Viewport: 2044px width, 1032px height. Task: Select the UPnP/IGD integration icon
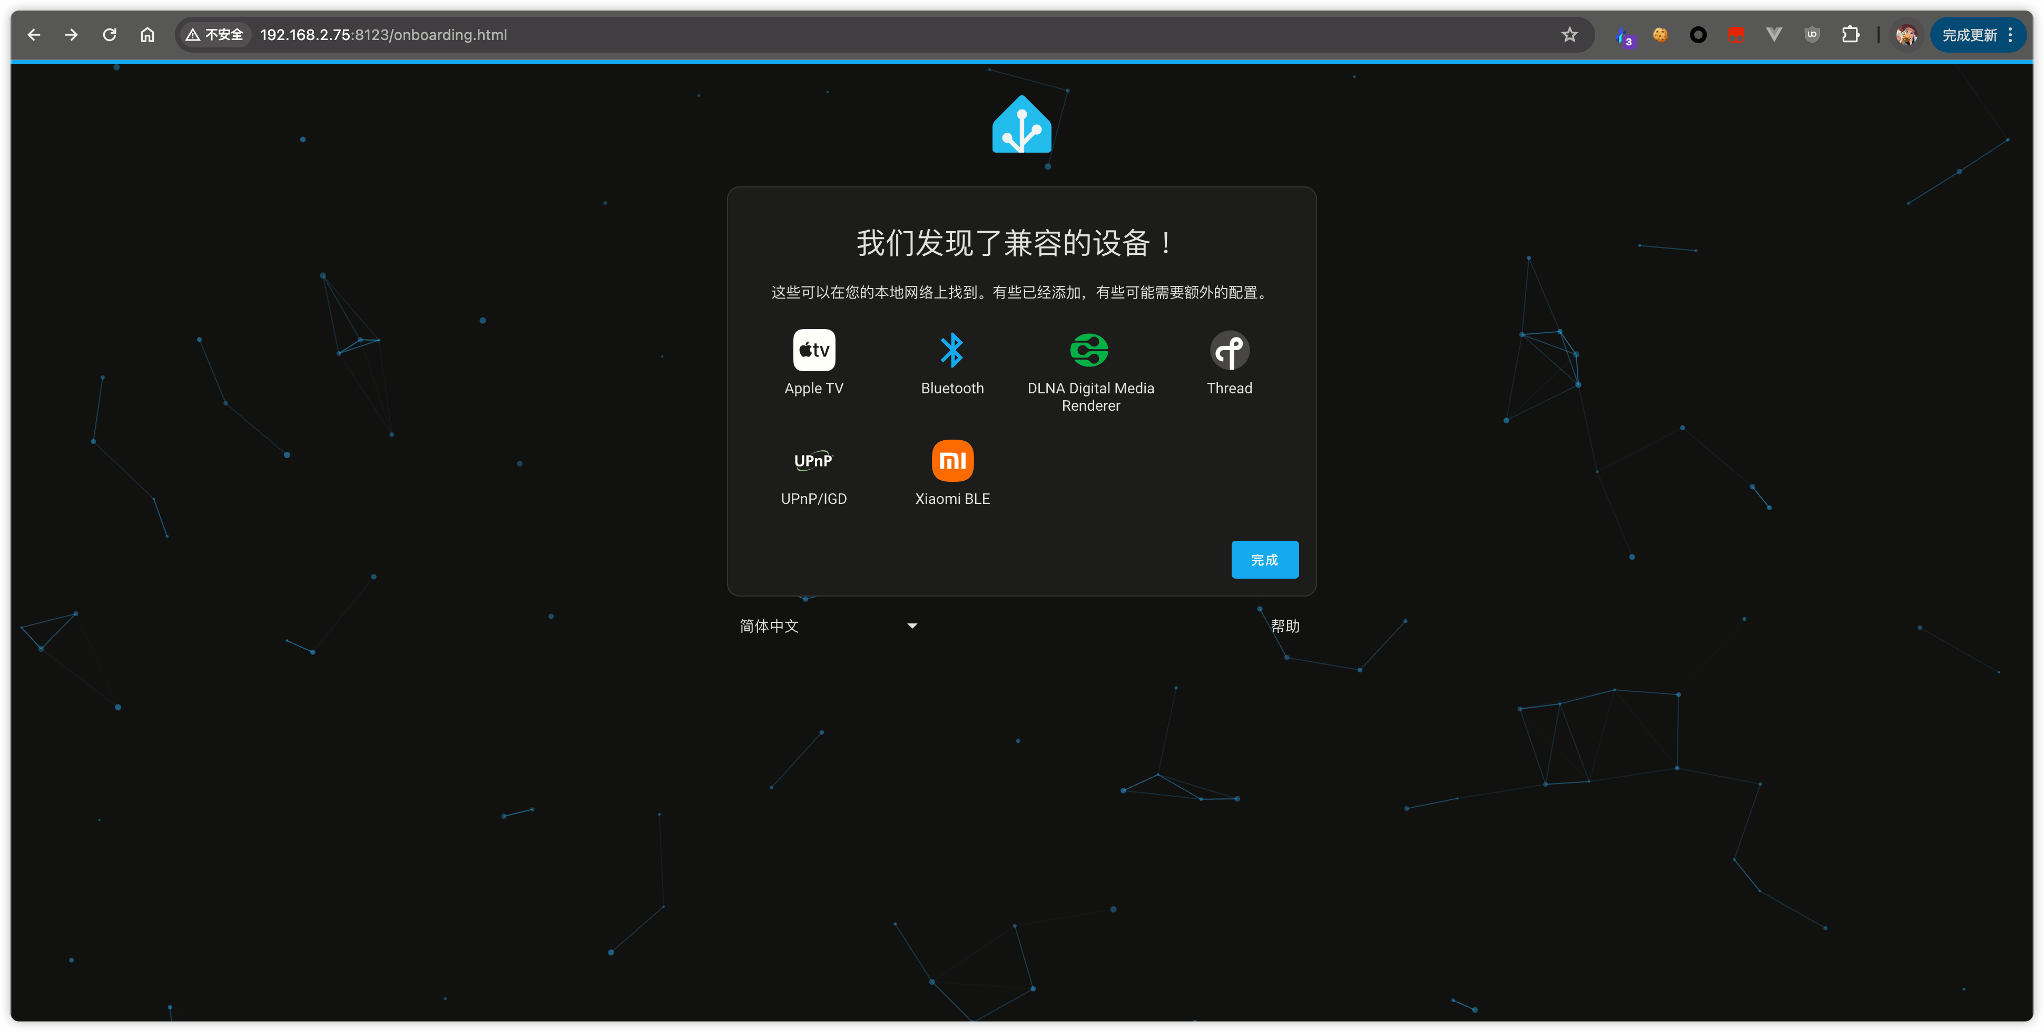point(813,461)
